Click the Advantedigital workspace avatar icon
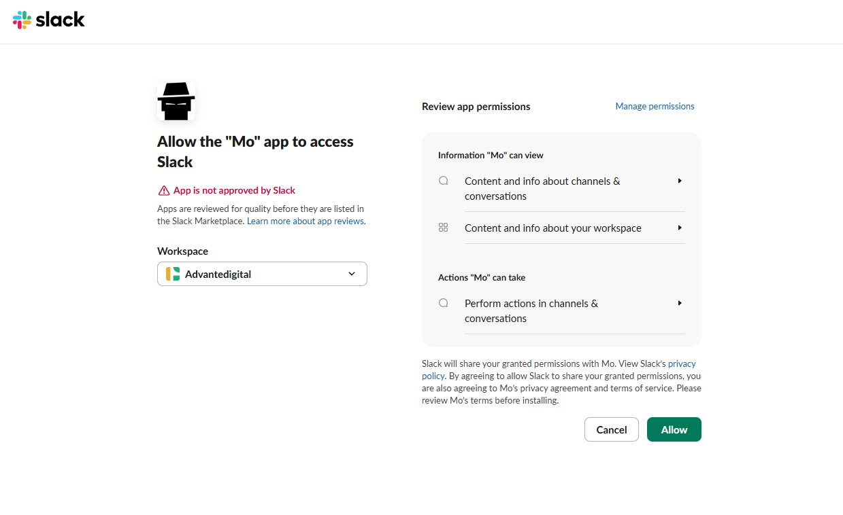Viewport: 843px width, 515px height. tap(172, 274)
